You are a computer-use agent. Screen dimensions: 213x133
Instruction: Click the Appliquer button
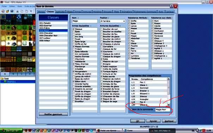(169, 121)
